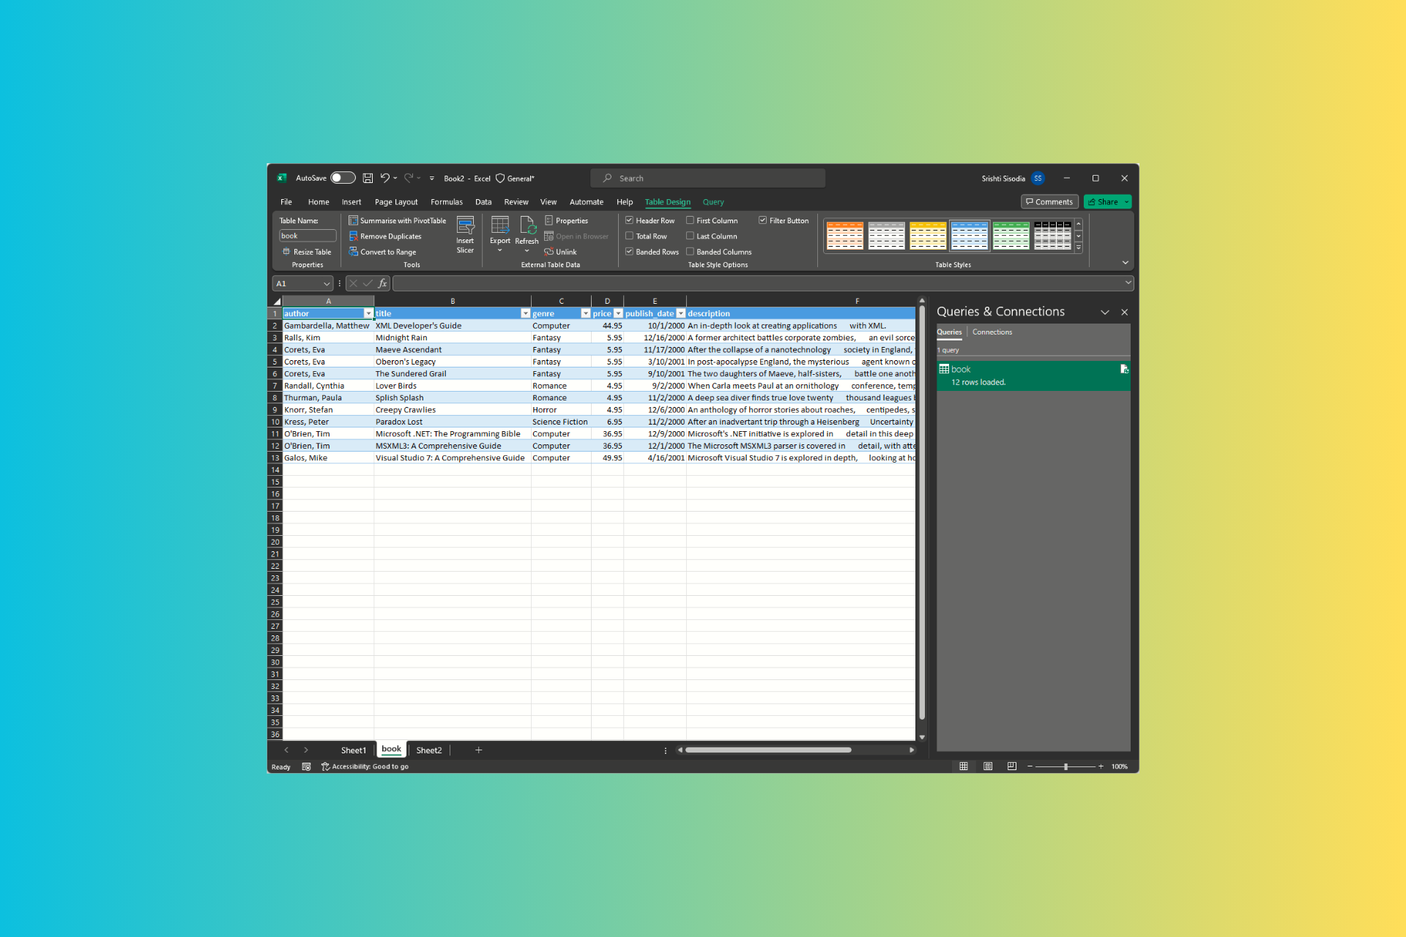Screen dimensions: 1406x937
Task: Open the Formulas ribbon tab
Action: point(446,202)
